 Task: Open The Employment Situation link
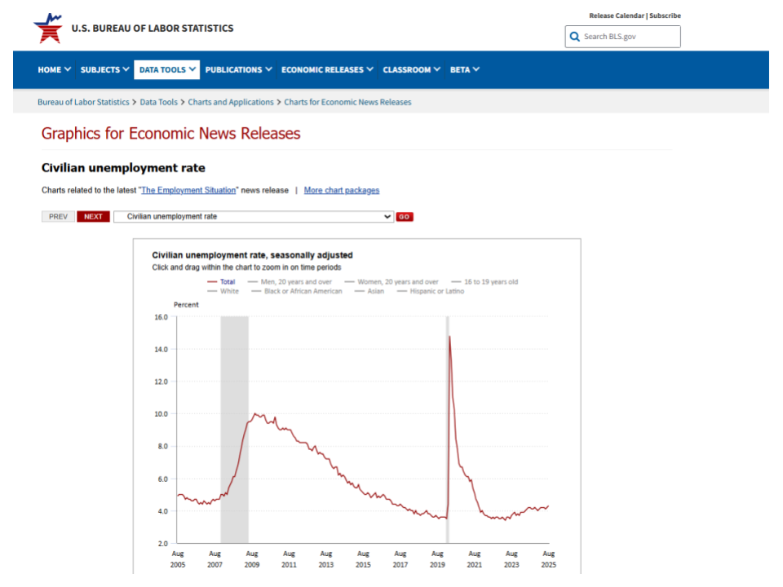pos(189,191)
